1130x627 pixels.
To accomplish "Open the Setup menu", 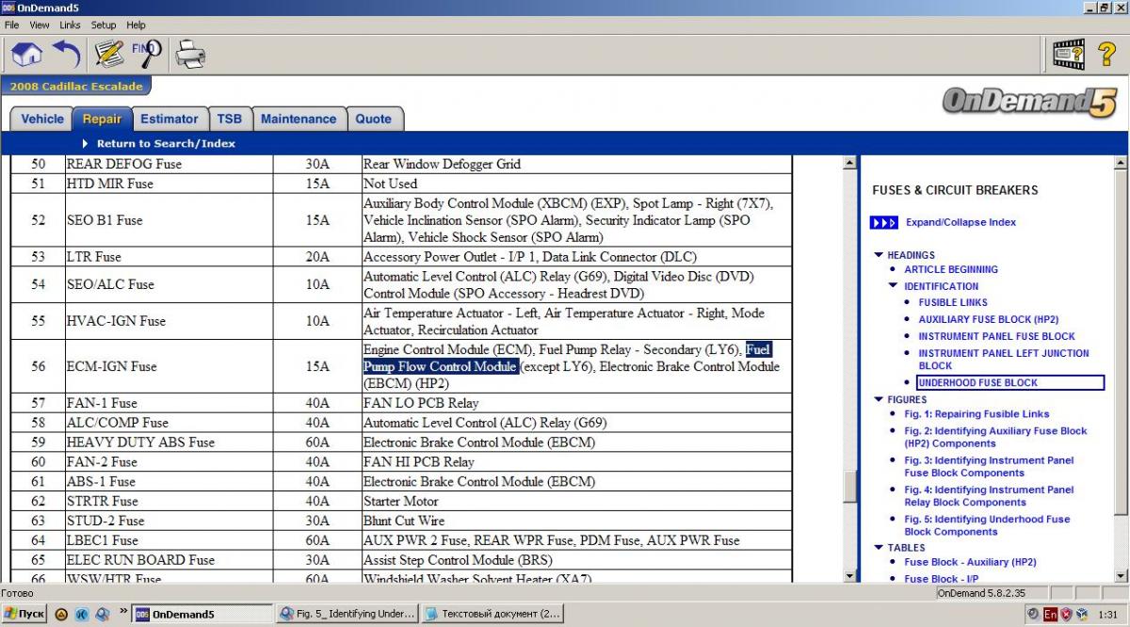I will (x=104, y=25).
